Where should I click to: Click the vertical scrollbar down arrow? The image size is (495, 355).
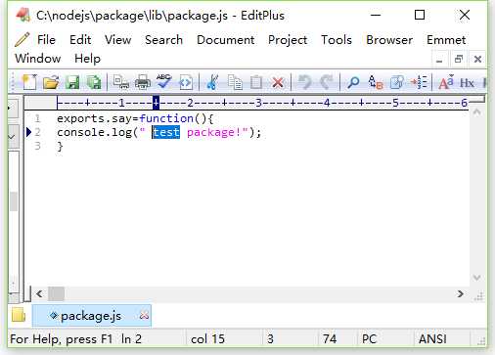[x=476, y=278]
